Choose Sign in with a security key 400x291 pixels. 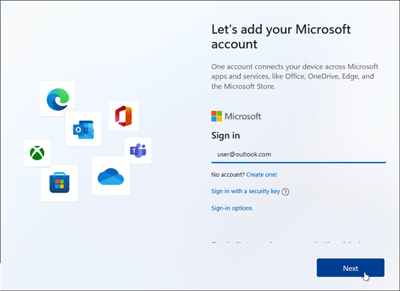point(245,191)
